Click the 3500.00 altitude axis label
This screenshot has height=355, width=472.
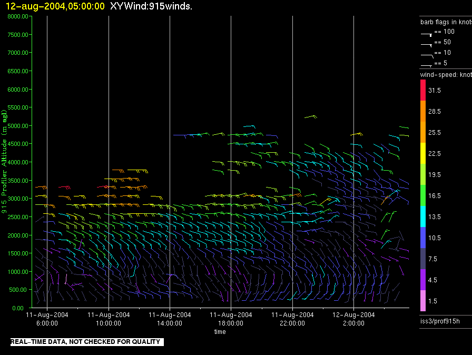point(18,181)
